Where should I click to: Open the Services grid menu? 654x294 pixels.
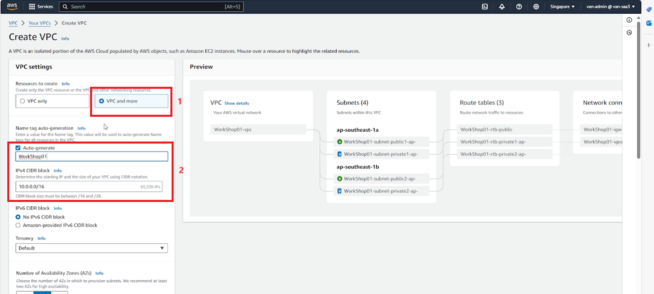click(x=41, y=6)
